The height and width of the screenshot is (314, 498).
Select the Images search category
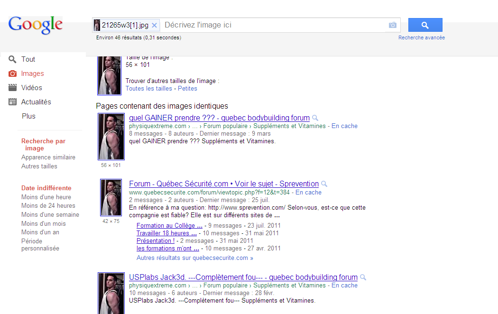point(32,74)
